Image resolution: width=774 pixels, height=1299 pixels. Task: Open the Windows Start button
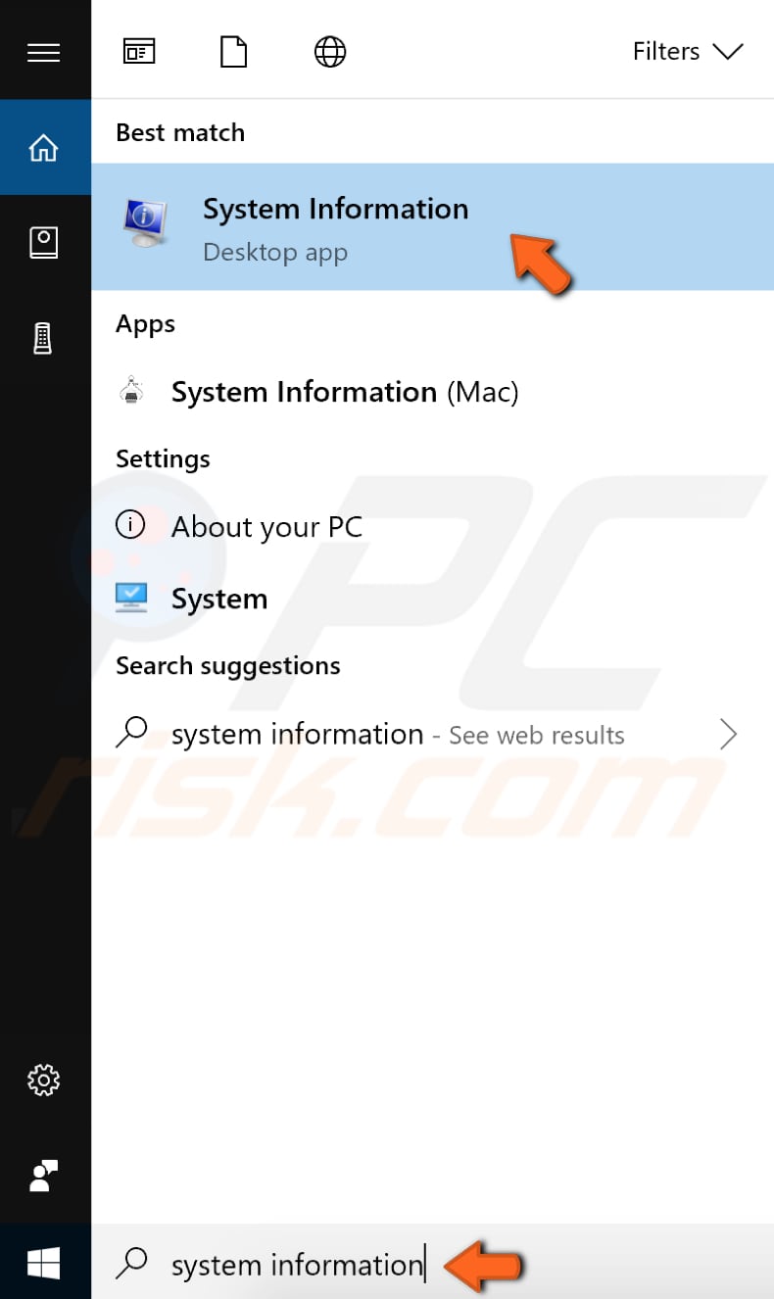click(x=45, y=1262)
